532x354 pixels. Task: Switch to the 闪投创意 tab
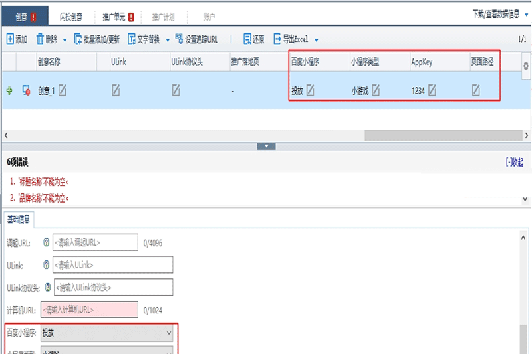(x=71, y=15)
